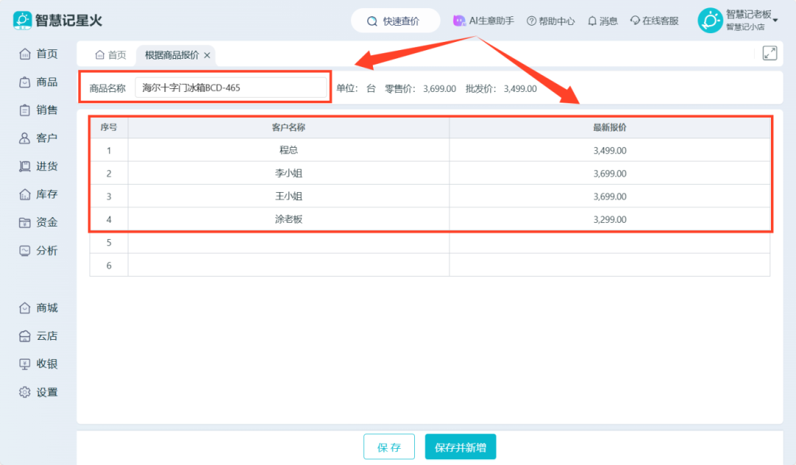This screenshot has width=796, height=465.
Task: Click the 3,299.00 quote for 涂老板
Action: [x=610, y=219]
